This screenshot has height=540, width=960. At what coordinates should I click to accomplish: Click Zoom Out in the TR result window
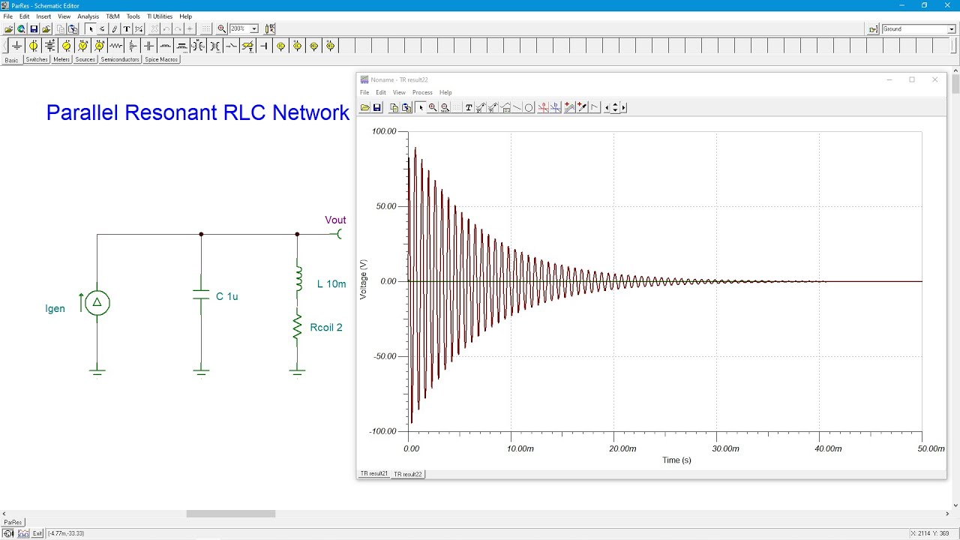(445, 107)
